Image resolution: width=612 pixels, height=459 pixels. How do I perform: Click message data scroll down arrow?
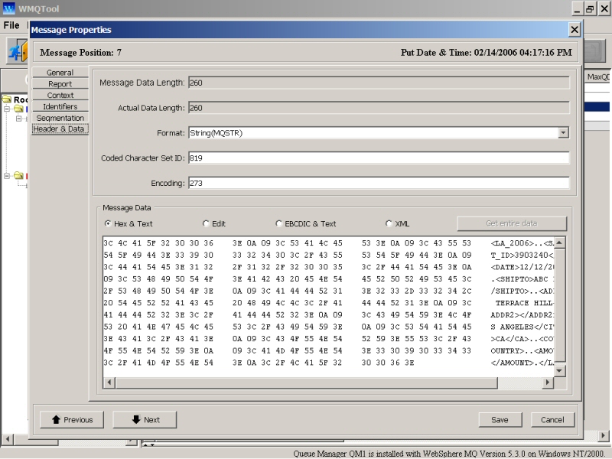(559, 370)
